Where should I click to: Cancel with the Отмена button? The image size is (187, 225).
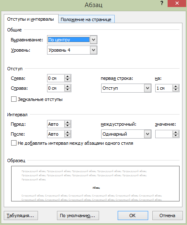168,215
